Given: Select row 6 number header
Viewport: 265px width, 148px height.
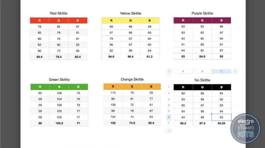Looking at the screenshot, I should [x=169, y=117].
